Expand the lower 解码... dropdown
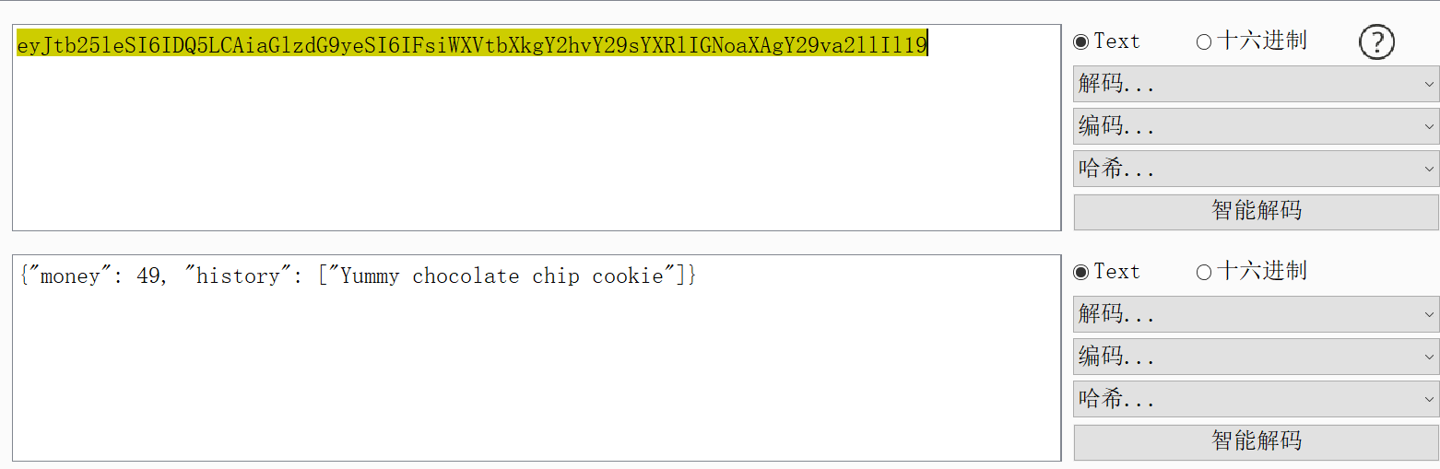The height and width of the screenshot is (469, 1440). [x=1256, y=314]
